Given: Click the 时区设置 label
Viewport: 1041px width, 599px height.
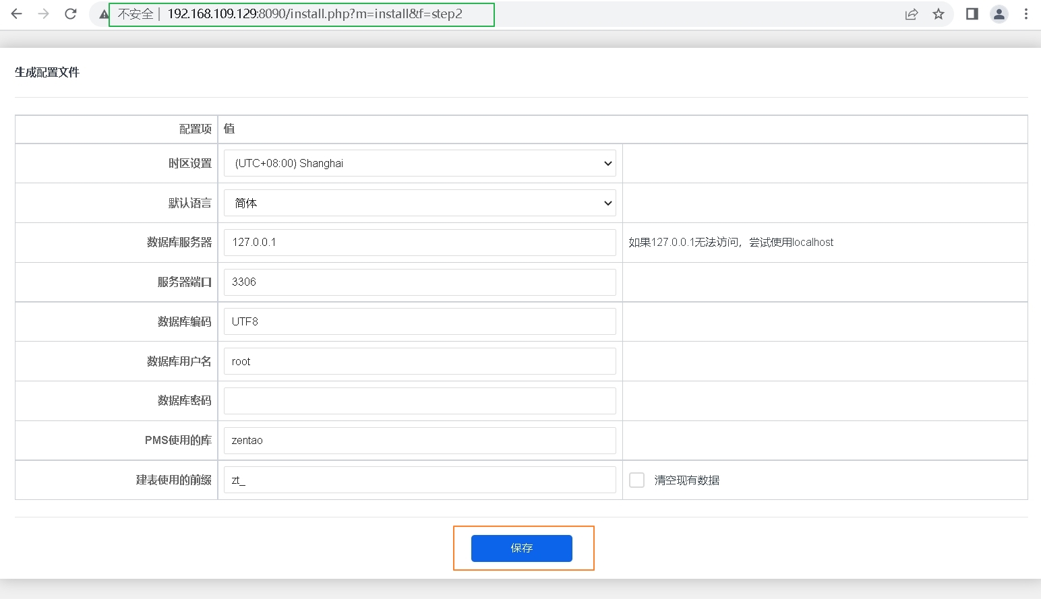Looking at the screenshot, I should tap(190, 163).
